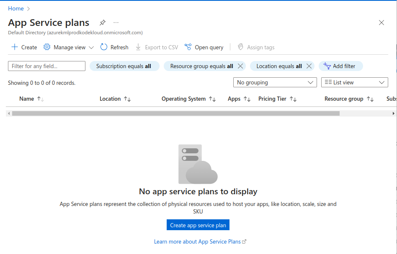Viewport: 397px width, 254px height.
Task: Click the Create plus icon in toolbar
Action: point(15,47)
